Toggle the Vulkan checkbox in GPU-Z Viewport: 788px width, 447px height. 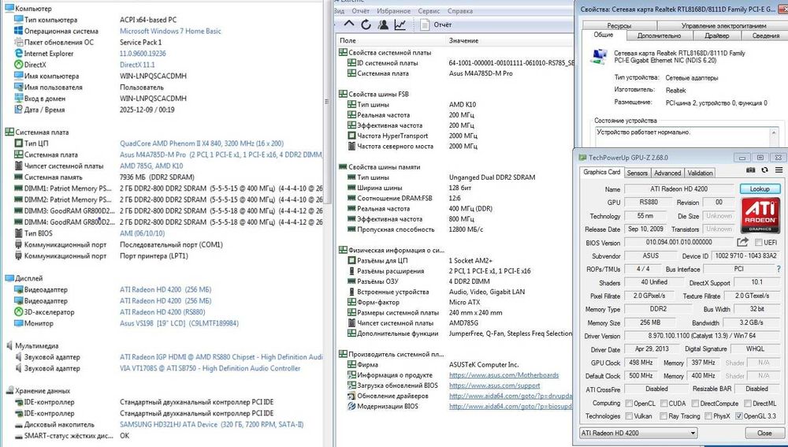629,416
